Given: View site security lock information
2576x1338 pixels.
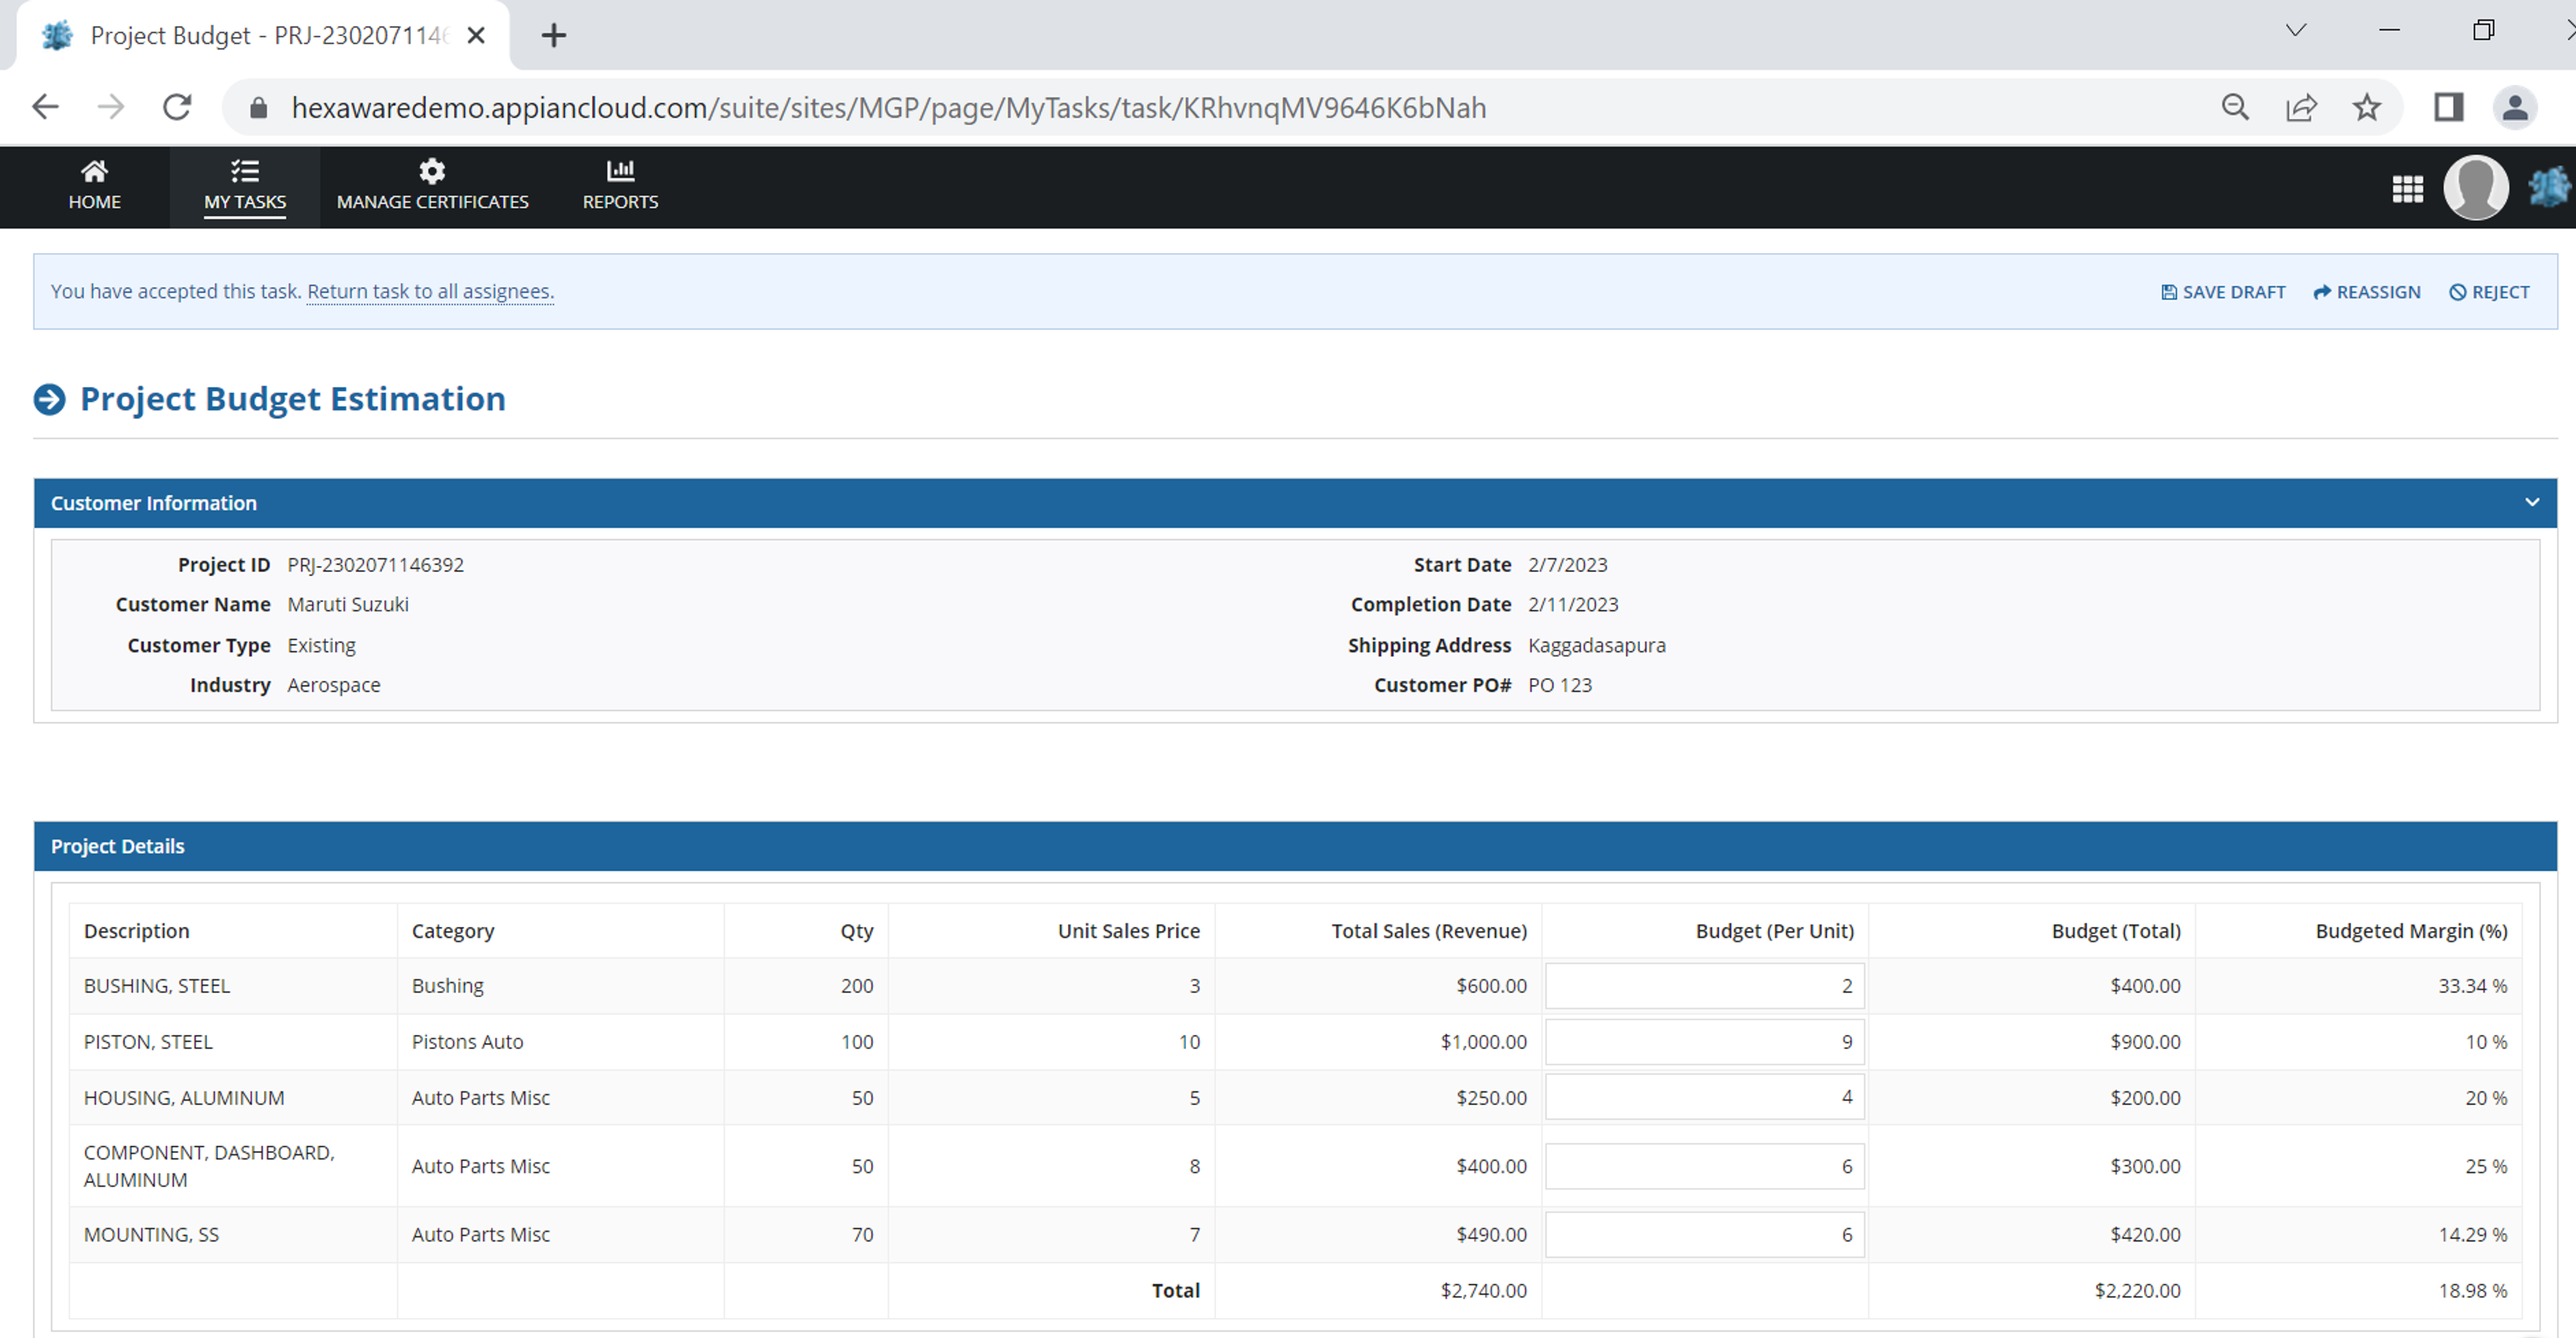Looking at the screenshot, I should point(258,107).
